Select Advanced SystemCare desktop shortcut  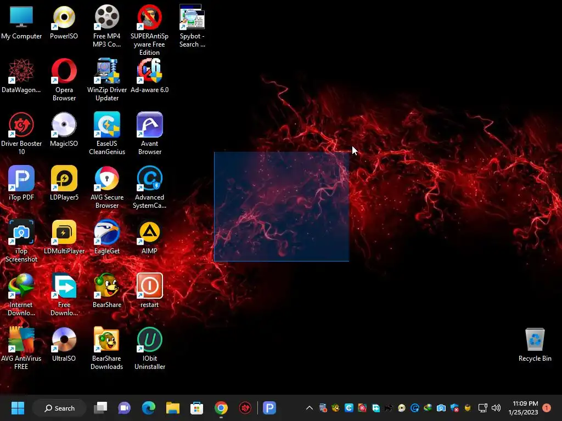click(x=149, y=187)
